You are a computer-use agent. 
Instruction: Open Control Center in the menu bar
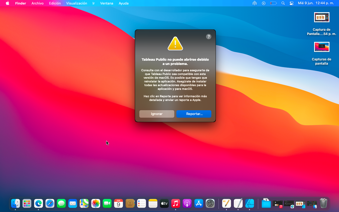point(292,3)
